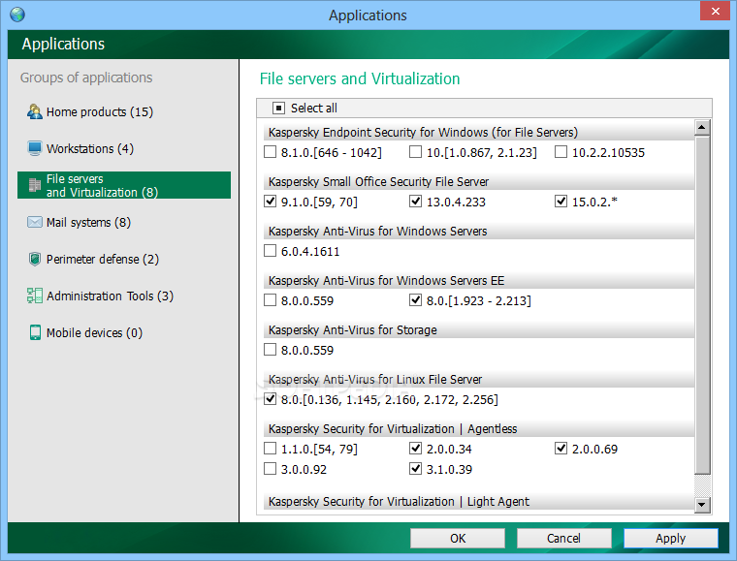Uncheck version 3.1.0.39
Screen dimensions: 737x561
[x=415, y=469]
